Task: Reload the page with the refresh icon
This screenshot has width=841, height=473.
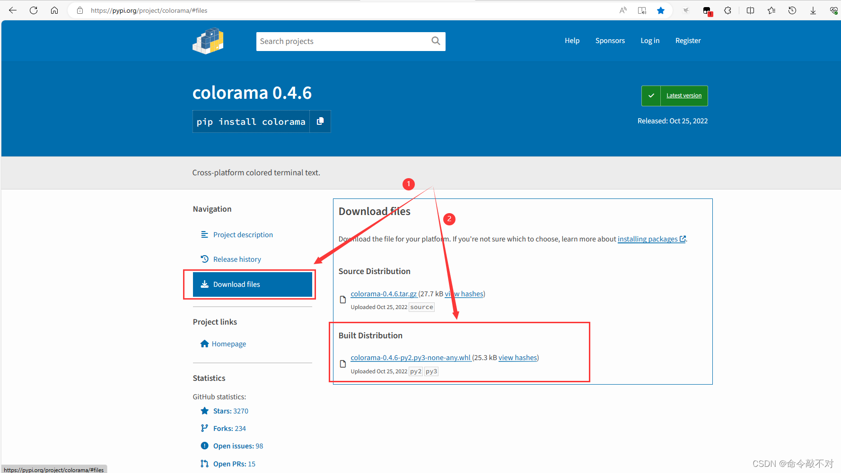Action: tap(34, 10)
